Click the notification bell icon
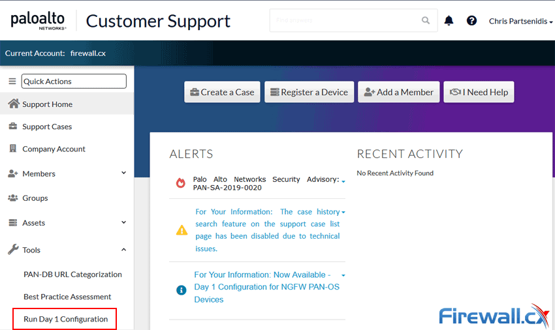Image resolution: width=555 pixels, height=330 pixels. (449, 20)
